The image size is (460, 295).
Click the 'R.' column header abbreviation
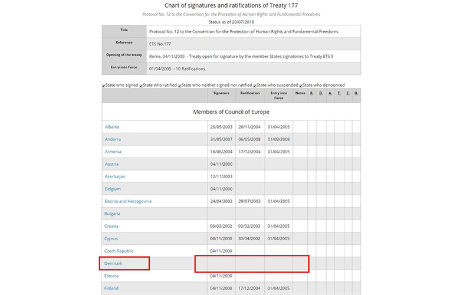311,93
